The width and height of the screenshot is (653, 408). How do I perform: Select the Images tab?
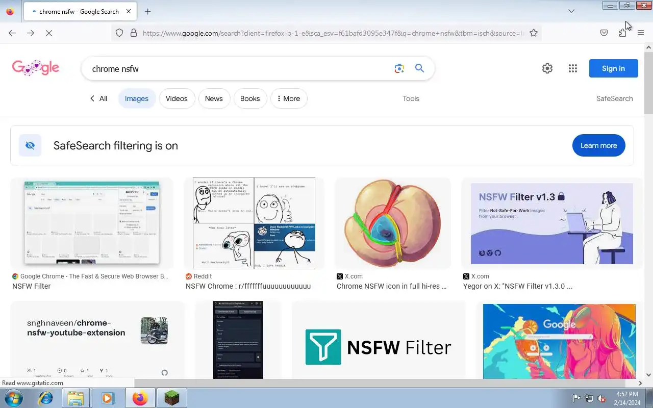click(x=137, y=98)
